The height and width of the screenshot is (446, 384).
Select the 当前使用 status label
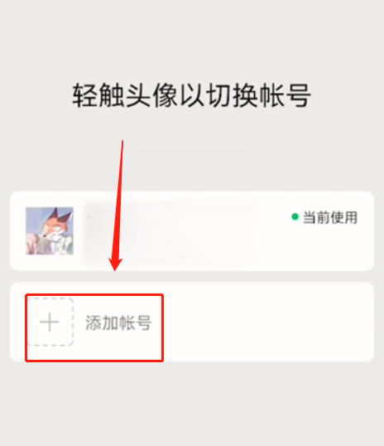coord(329,217)
